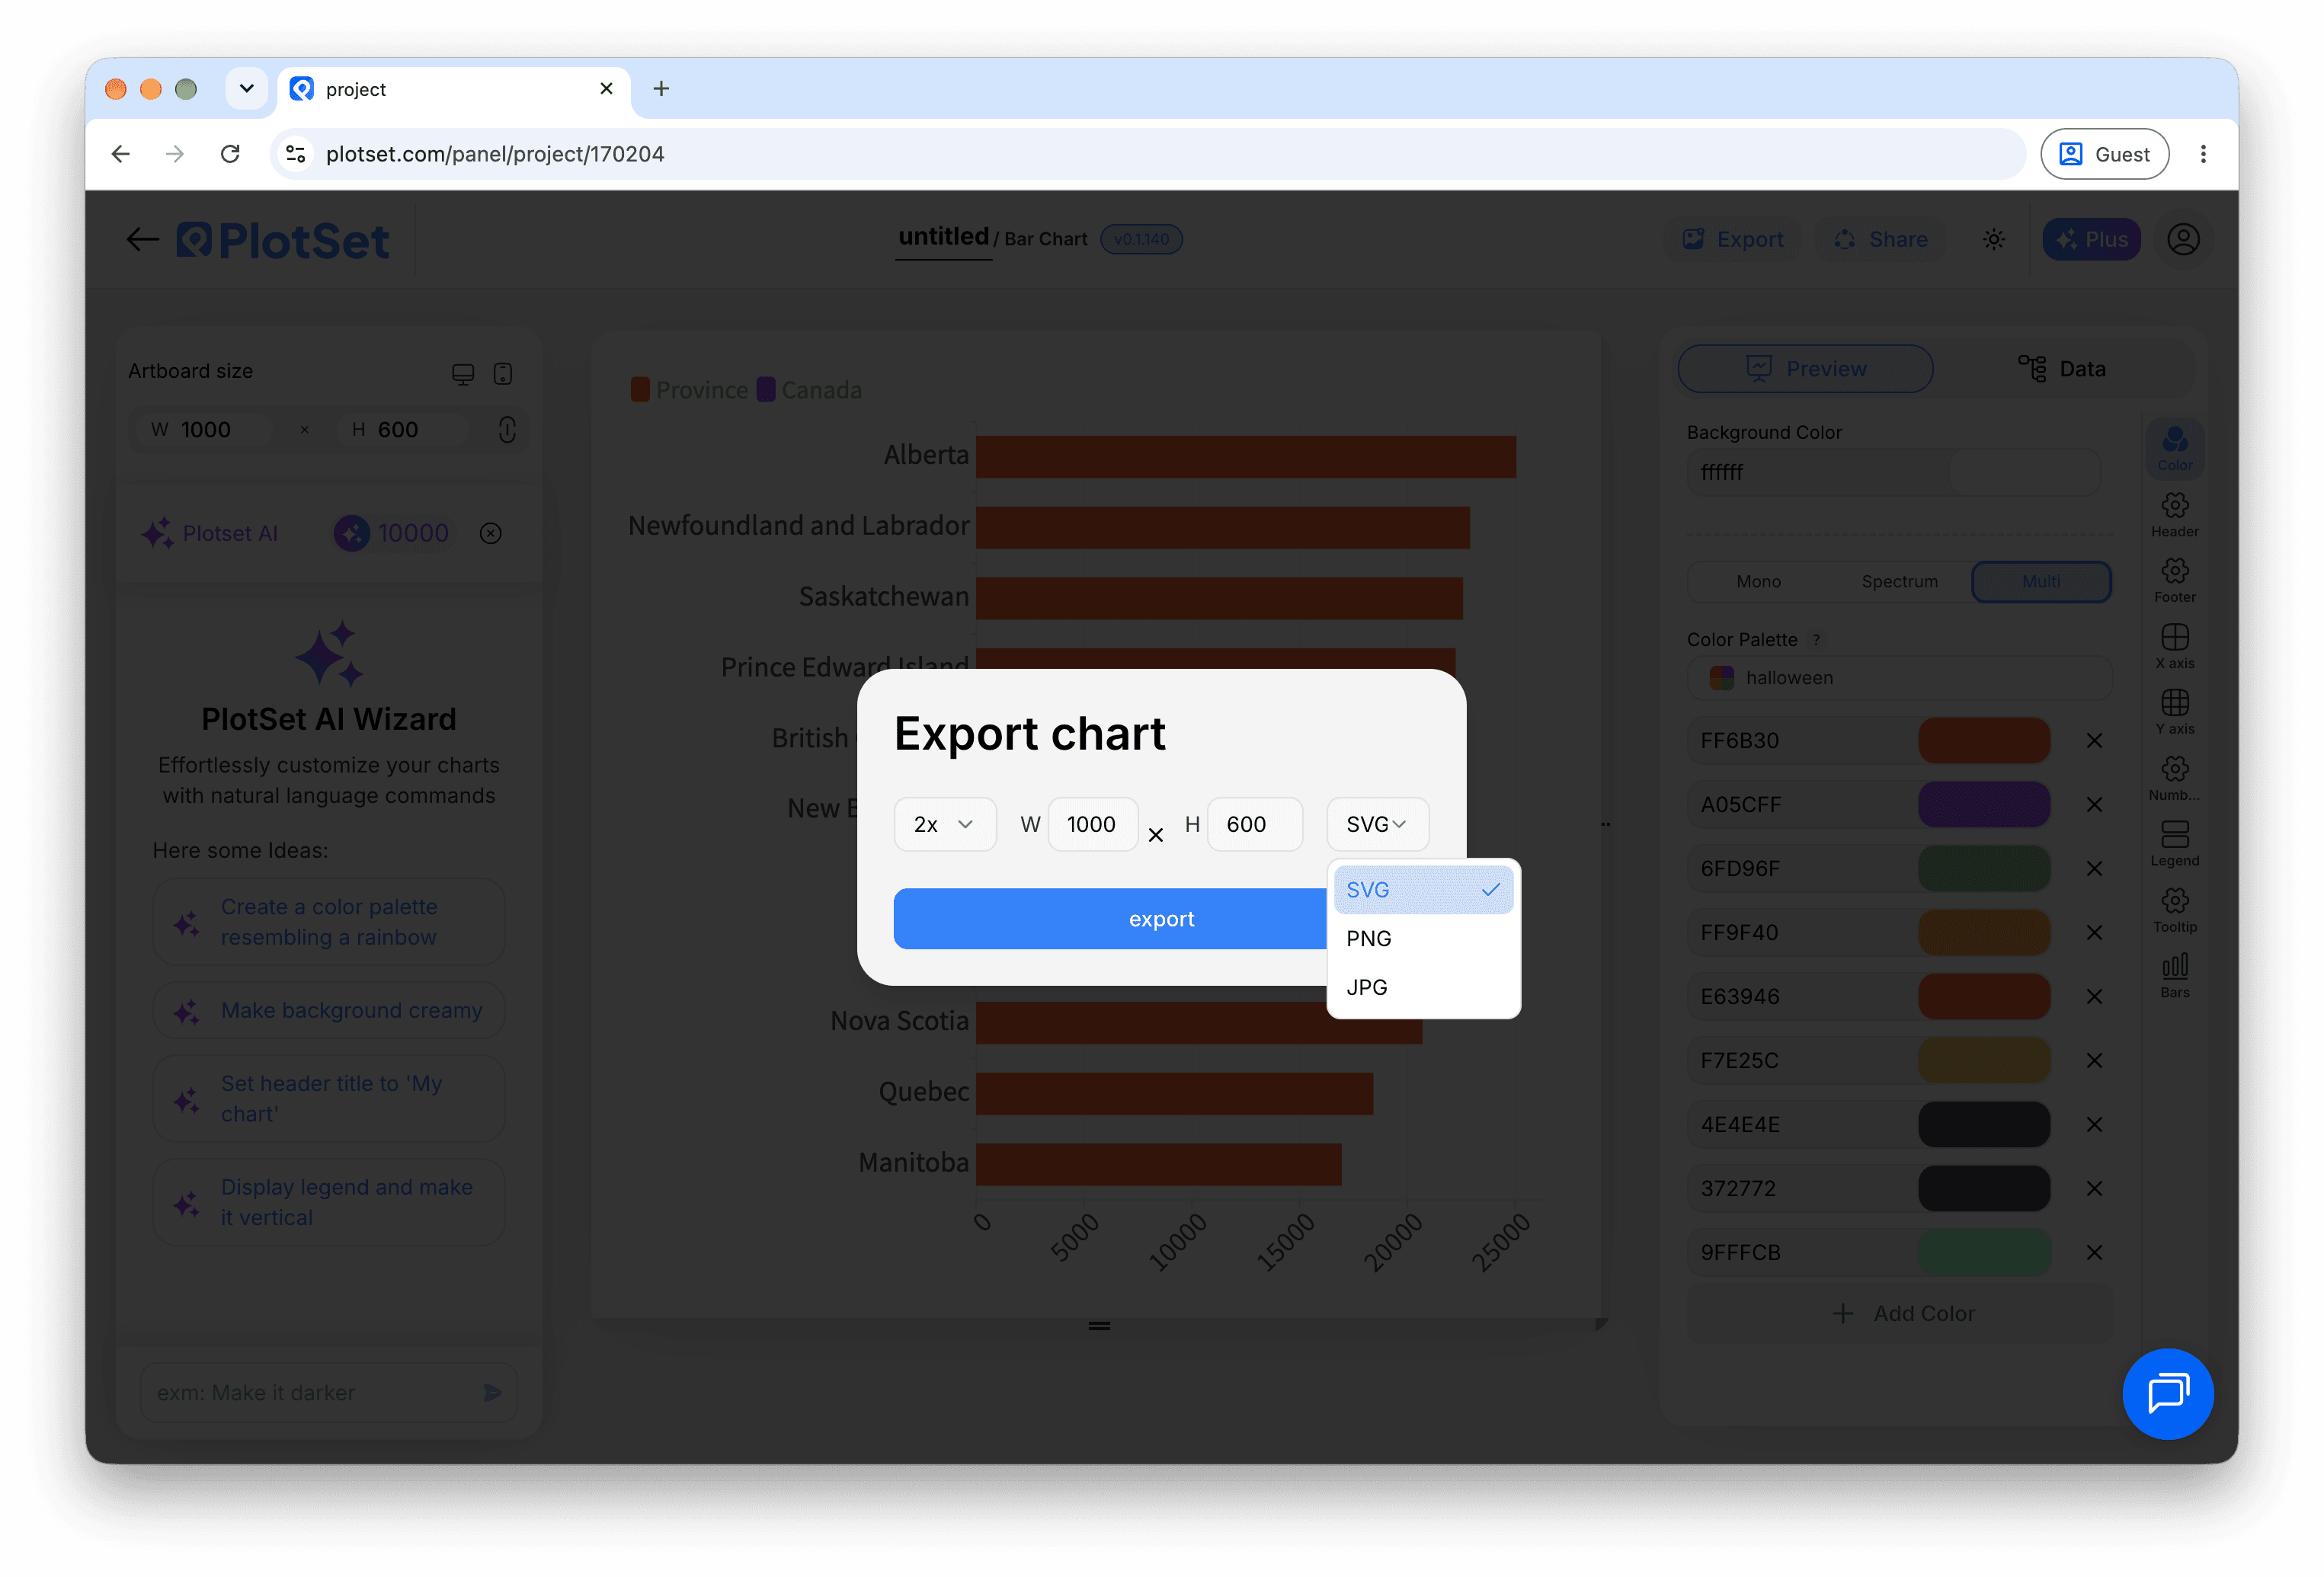Image resolution: width=2324 pixels, height=1577 pixels.
Task: Open the Bars settings sidebar icon
Action: (2174, 975)
